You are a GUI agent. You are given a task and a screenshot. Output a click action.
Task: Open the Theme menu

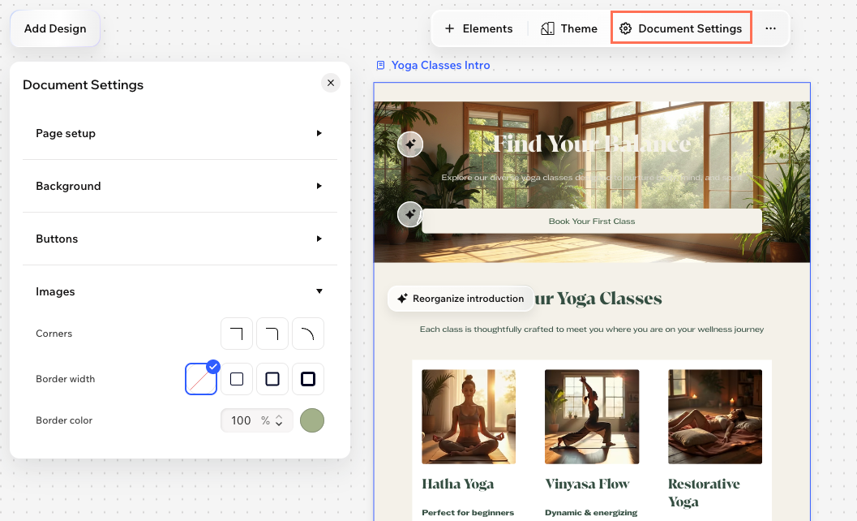click(x=569, y=28)
